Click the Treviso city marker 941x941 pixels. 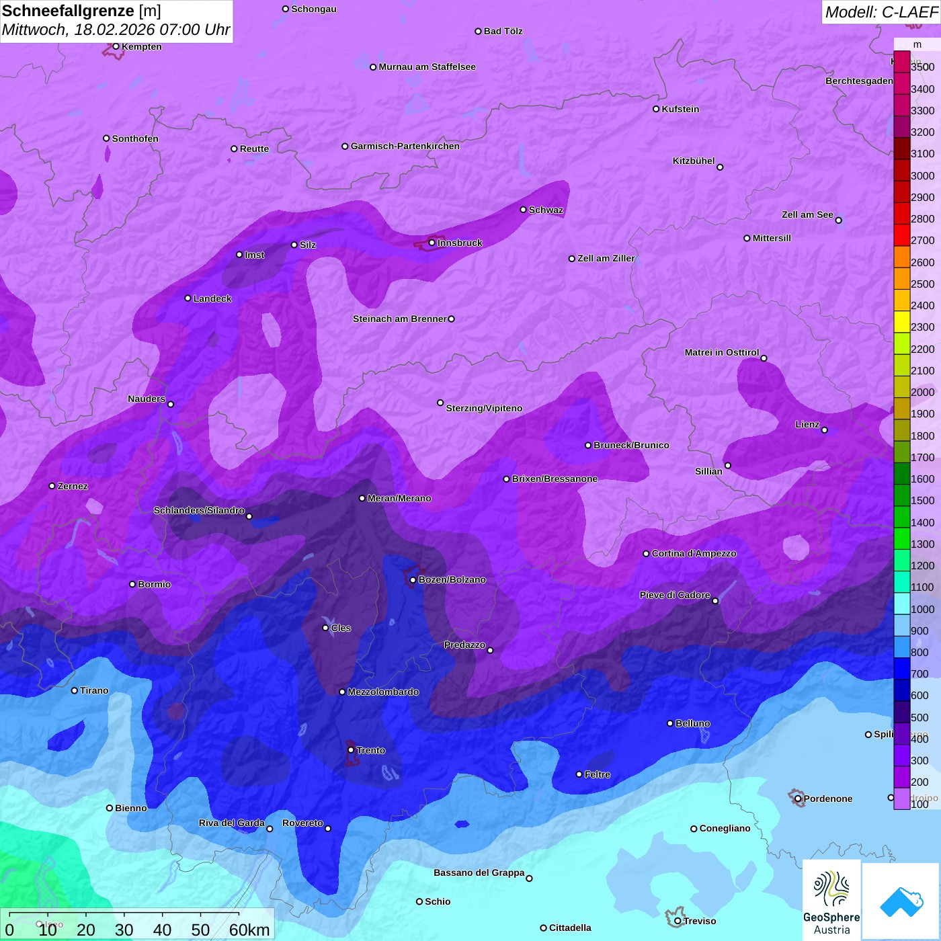678,921
